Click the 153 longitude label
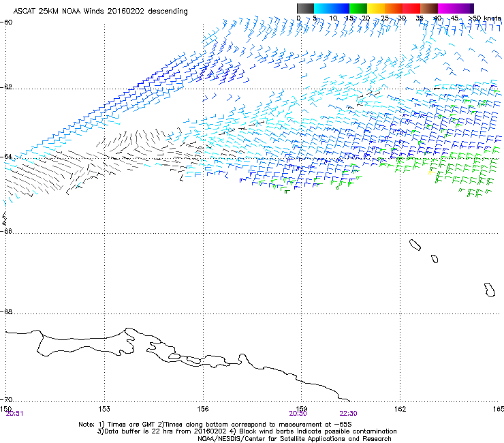The image size is (504, 443). [x=104, y=409]
